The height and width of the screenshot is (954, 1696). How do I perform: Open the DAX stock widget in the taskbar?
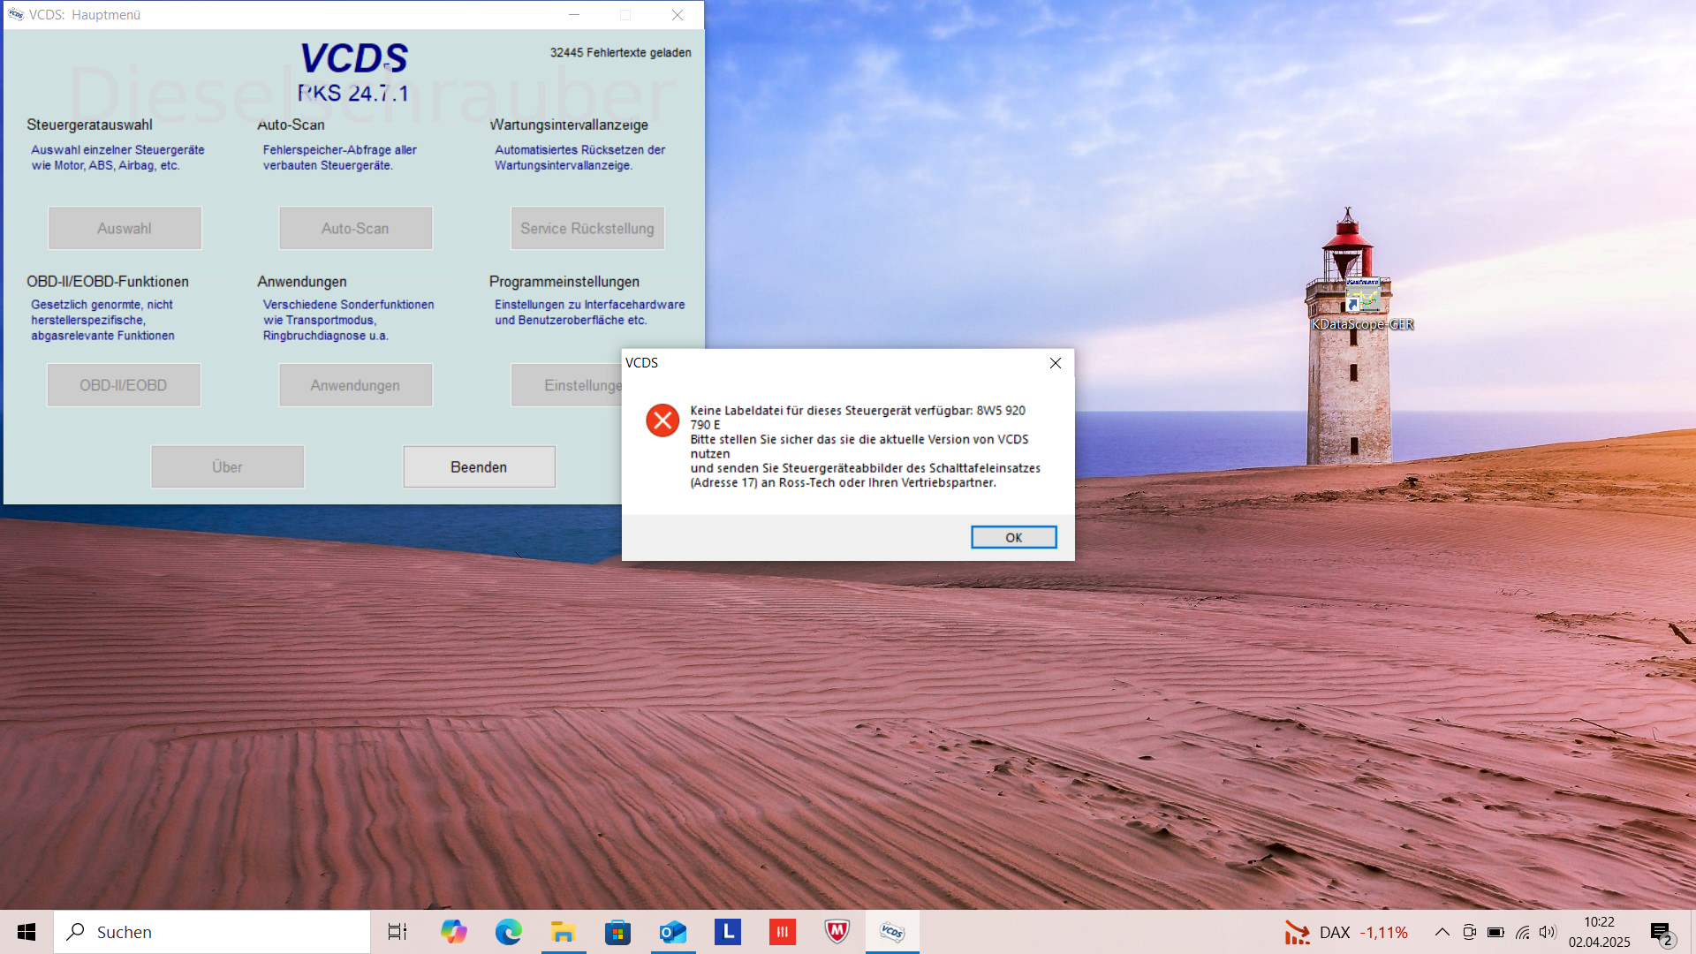1345,932
